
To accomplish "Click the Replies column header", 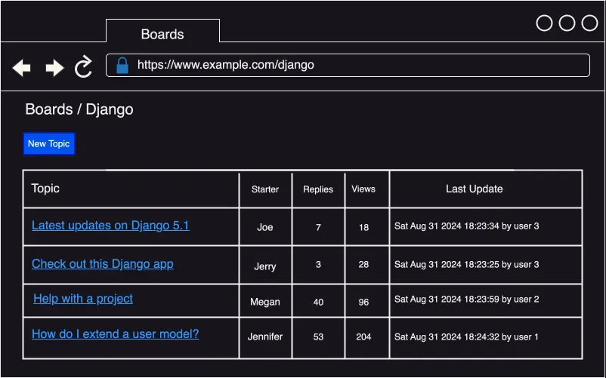I will point(318,189).
